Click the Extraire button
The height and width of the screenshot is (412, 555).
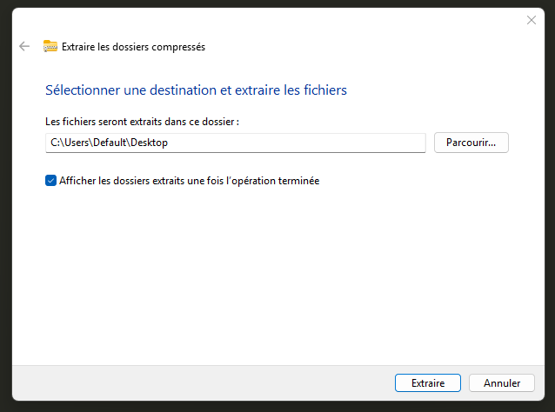[x=428, y=382]
